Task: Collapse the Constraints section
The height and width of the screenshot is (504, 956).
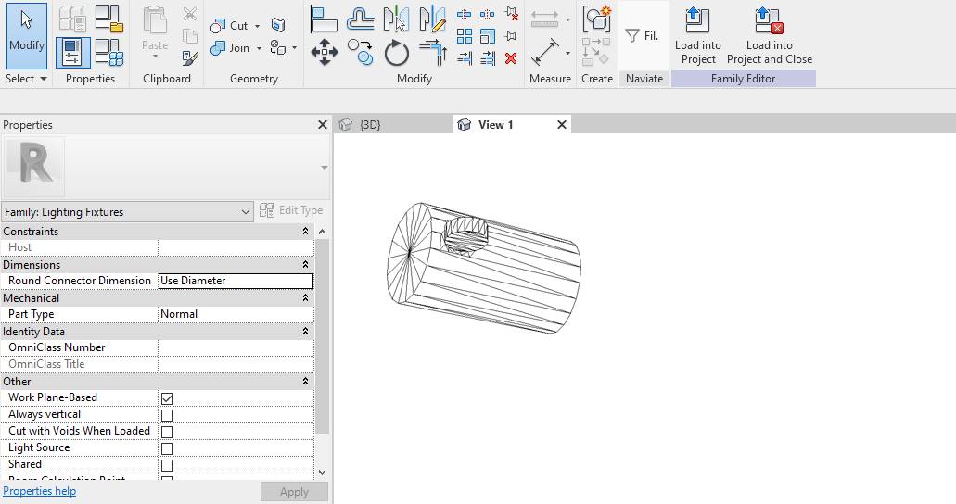Action: (x=305, y=232)
